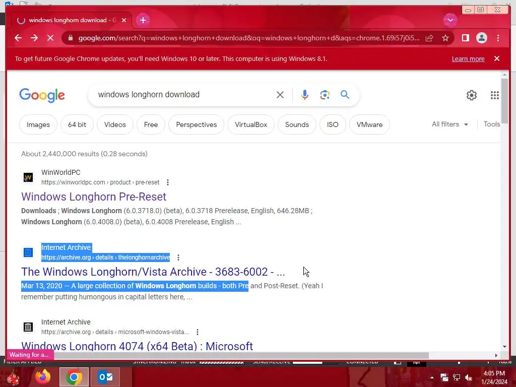Go back to the previous page
The image size is (516, 387).
(x=18, y=38)
